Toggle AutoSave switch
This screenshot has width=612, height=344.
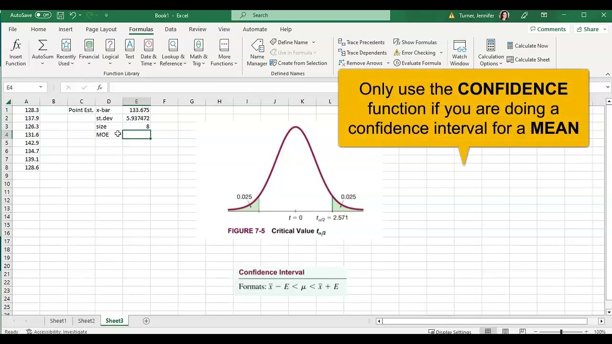(x=43, y=15)
